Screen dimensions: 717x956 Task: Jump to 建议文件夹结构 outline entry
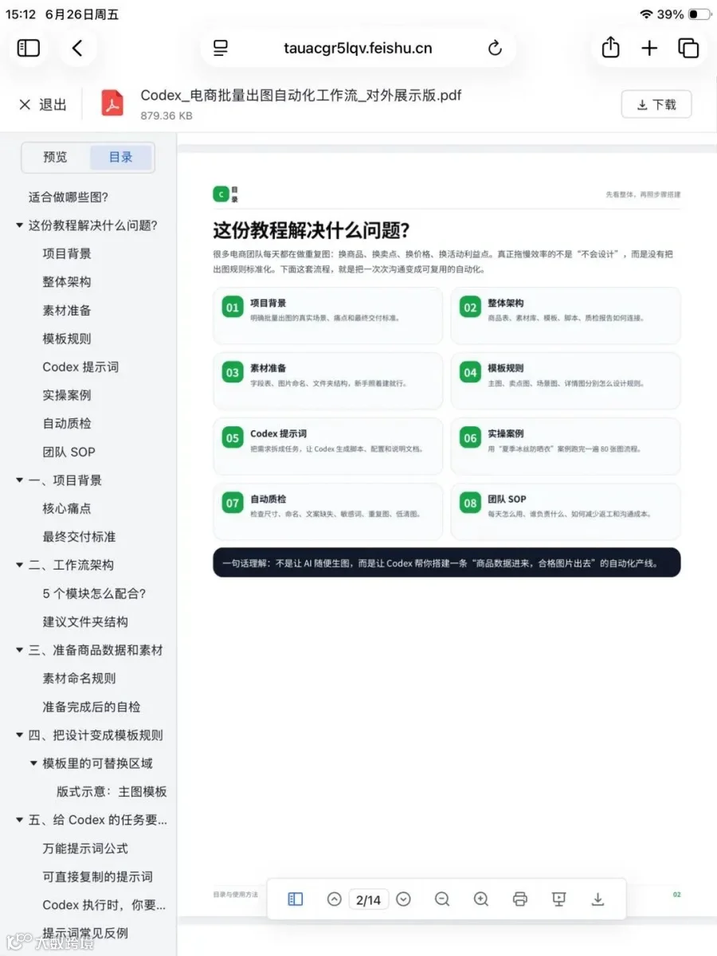coord(85,621)
